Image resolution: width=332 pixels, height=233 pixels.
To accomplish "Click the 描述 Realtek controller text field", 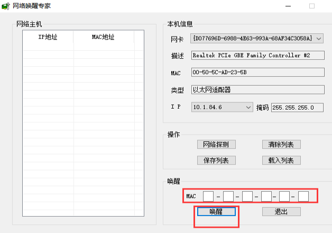I will (x=257, y=55).
